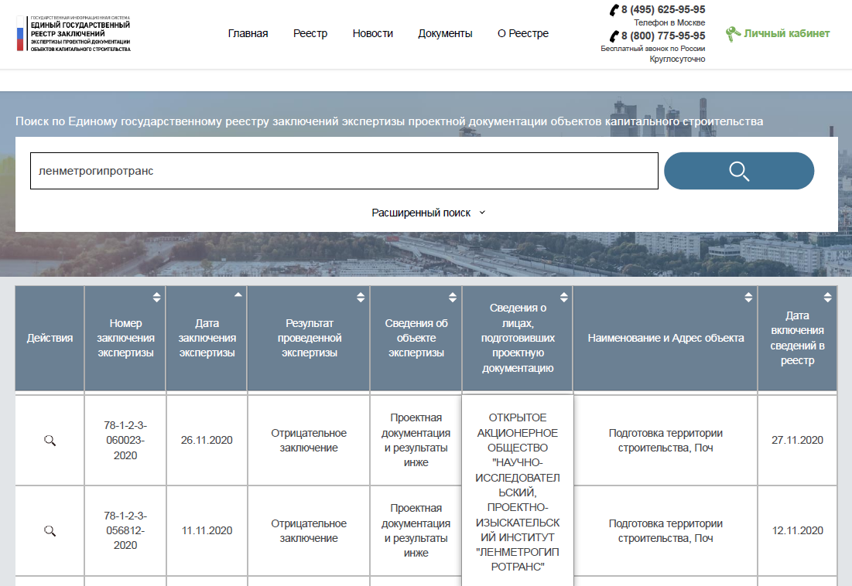This screenshot has width=852, height=586.
Task: Click the registry logo in header
Action: (x=74, y=33)
